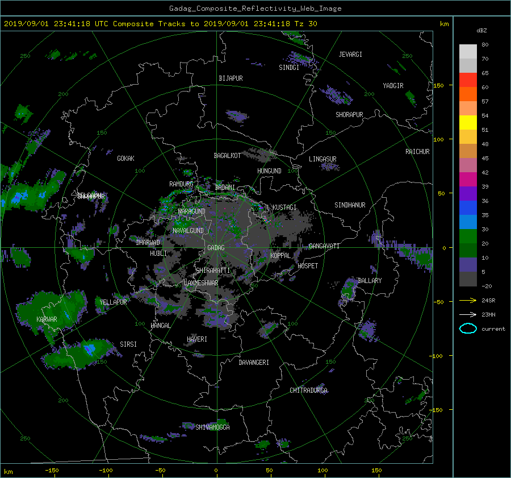Image resolution: width=511 pixels, height=478 pixels.
Task: Select the BAGALKOT label
Action: pos(227,156)
